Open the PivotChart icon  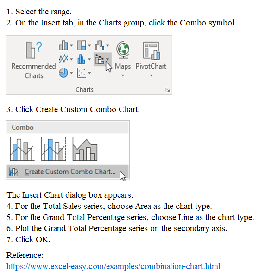[x=151, y=50]
